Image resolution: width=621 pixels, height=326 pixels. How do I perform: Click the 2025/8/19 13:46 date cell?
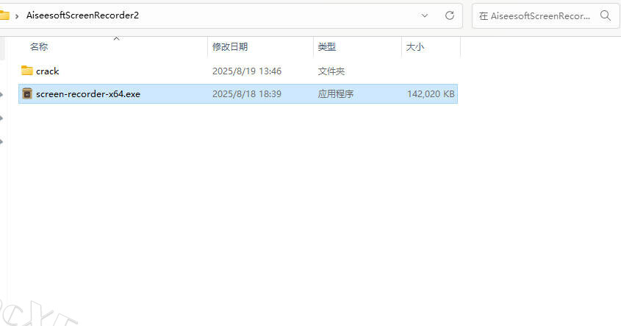point(246,71)
